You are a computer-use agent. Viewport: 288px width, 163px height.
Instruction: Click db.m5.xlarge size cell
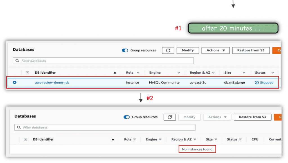234,82
